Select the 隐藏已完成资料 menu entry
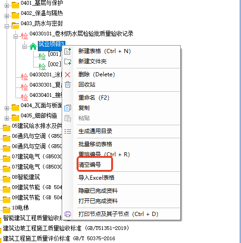The image size is (241, 243). [98, 190]
